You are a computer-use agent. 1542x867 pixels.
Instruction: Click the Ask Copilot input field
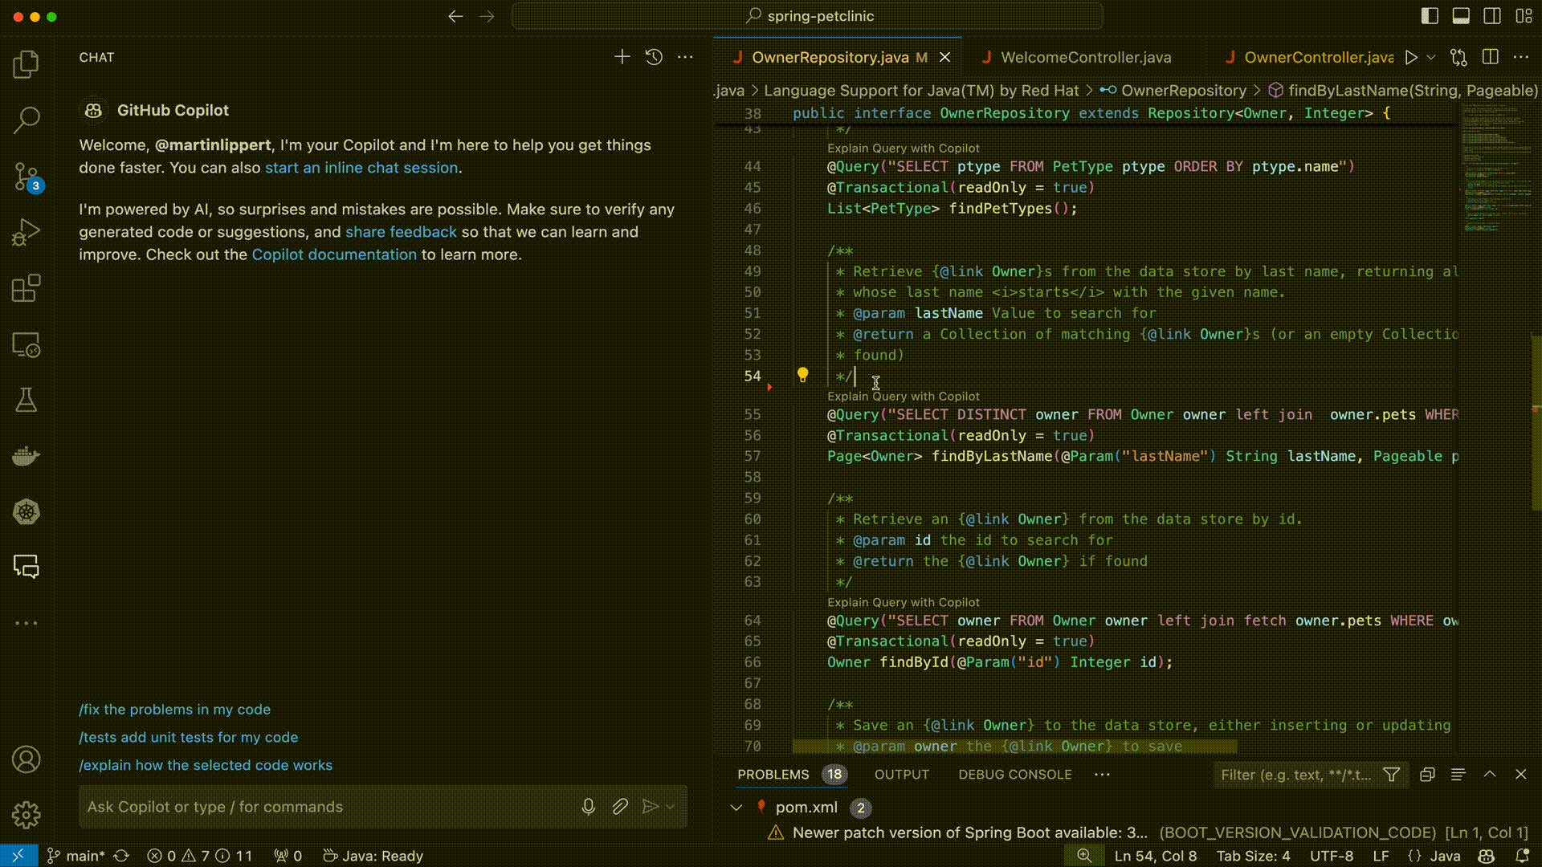click(x=321, y=807)
